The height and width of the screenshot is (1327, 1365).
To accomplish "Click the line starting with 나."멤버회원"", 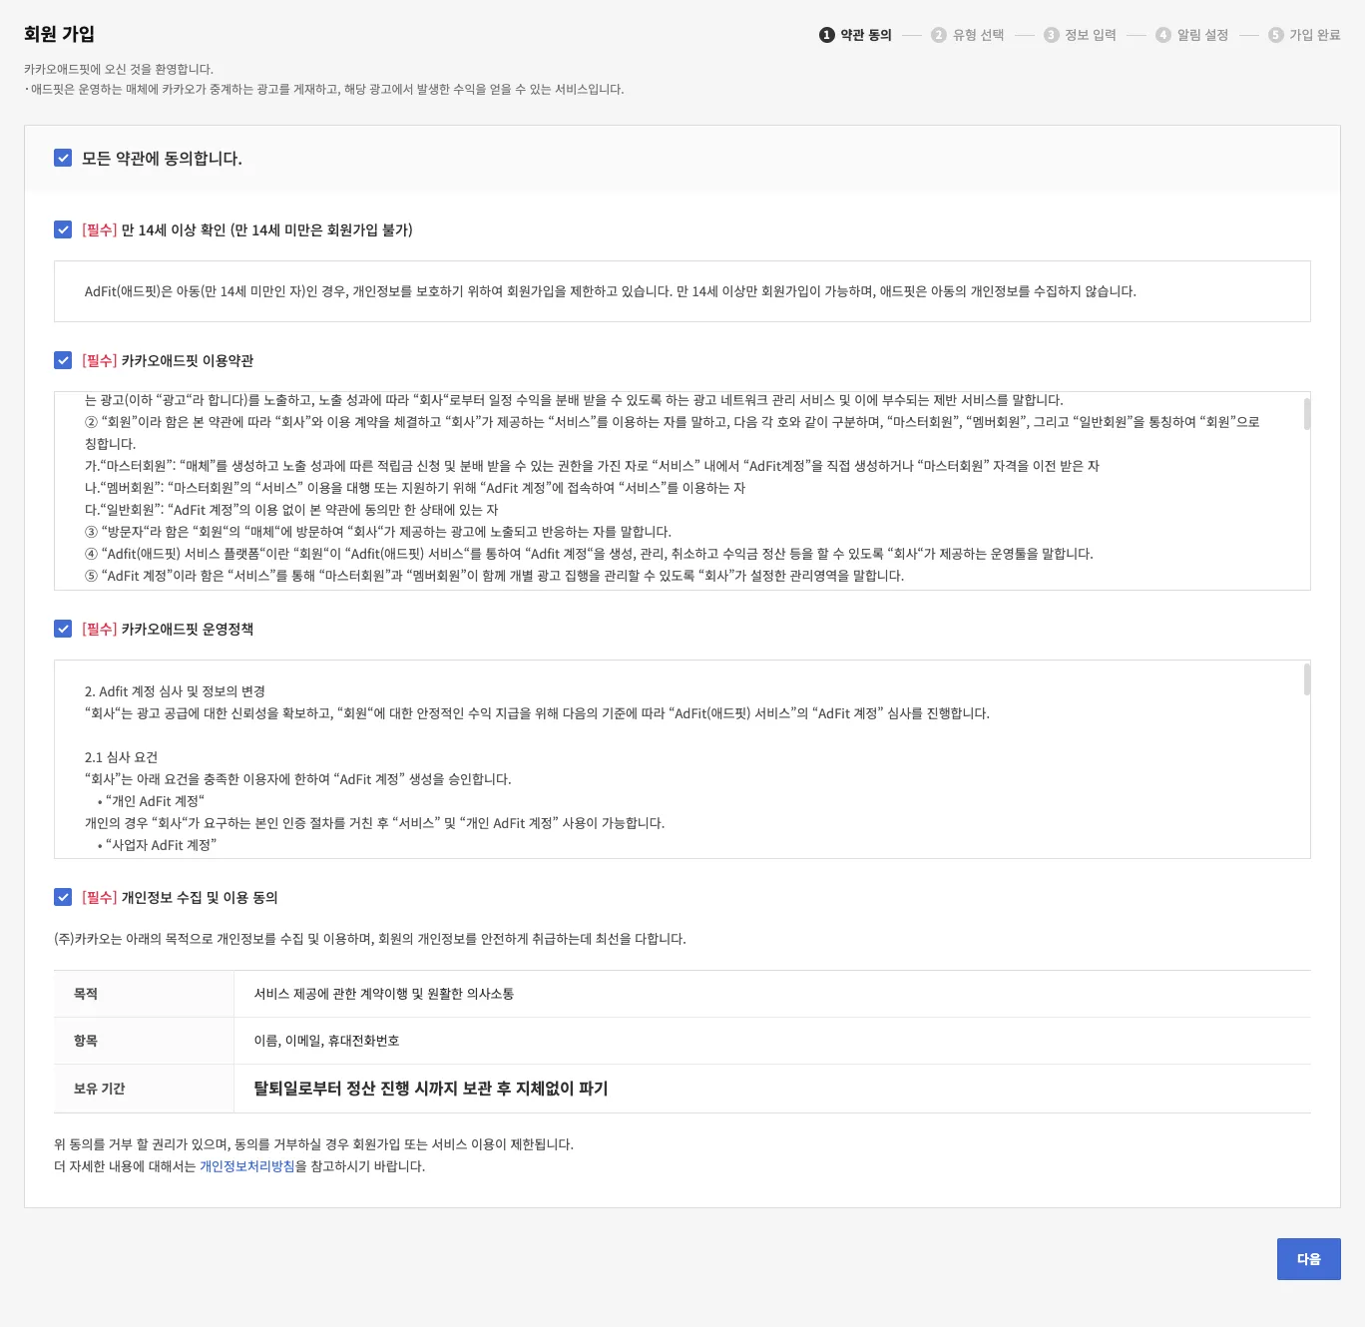I will pyautogui.click(x=415, y=488).
